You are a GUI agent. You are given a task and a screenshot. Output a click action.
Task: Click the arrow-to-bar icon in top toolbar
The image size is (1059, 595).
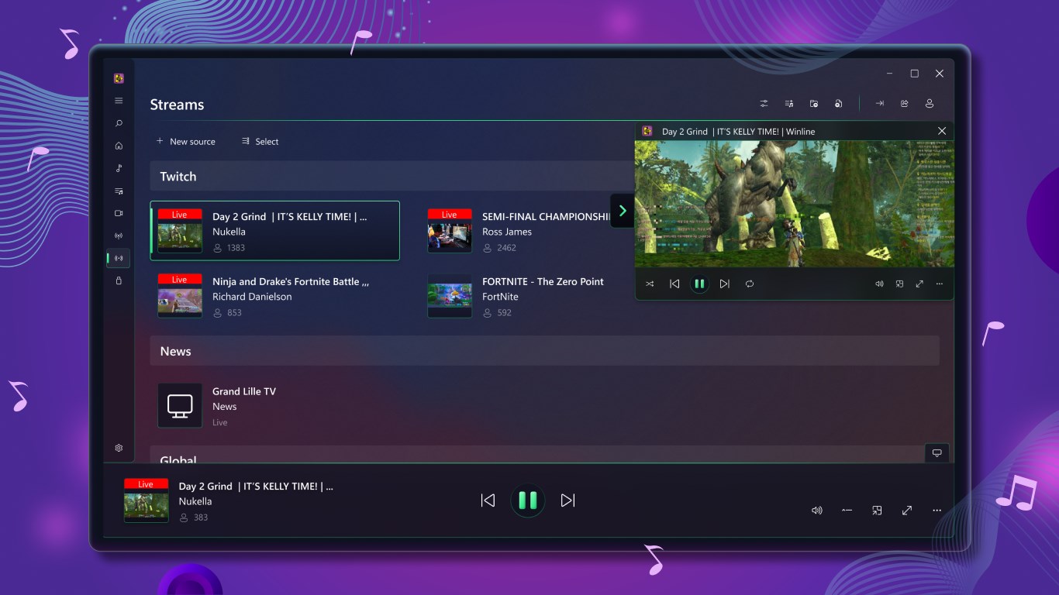880,104
